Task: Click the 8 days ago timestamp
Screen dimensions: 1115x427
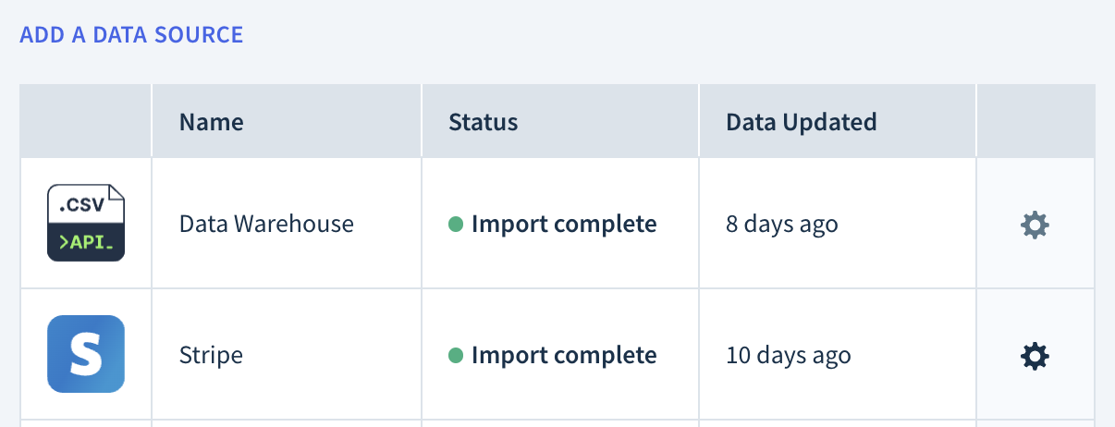Action: [782, 224]
